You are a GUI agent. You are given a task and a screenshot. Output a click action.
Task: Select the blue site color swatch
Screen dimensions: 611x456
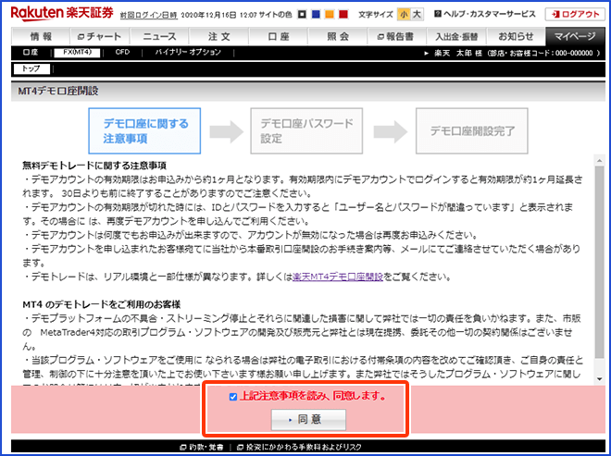[316, 15]
